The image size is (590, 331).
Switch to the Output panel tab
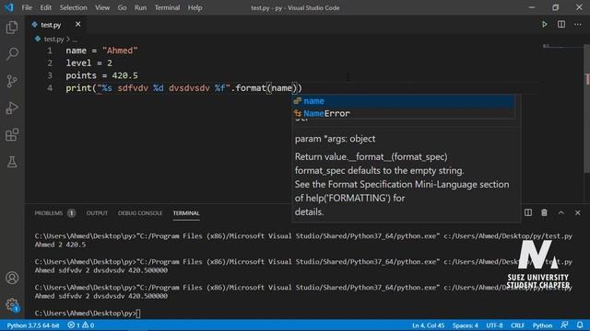[x=97, y=213]
